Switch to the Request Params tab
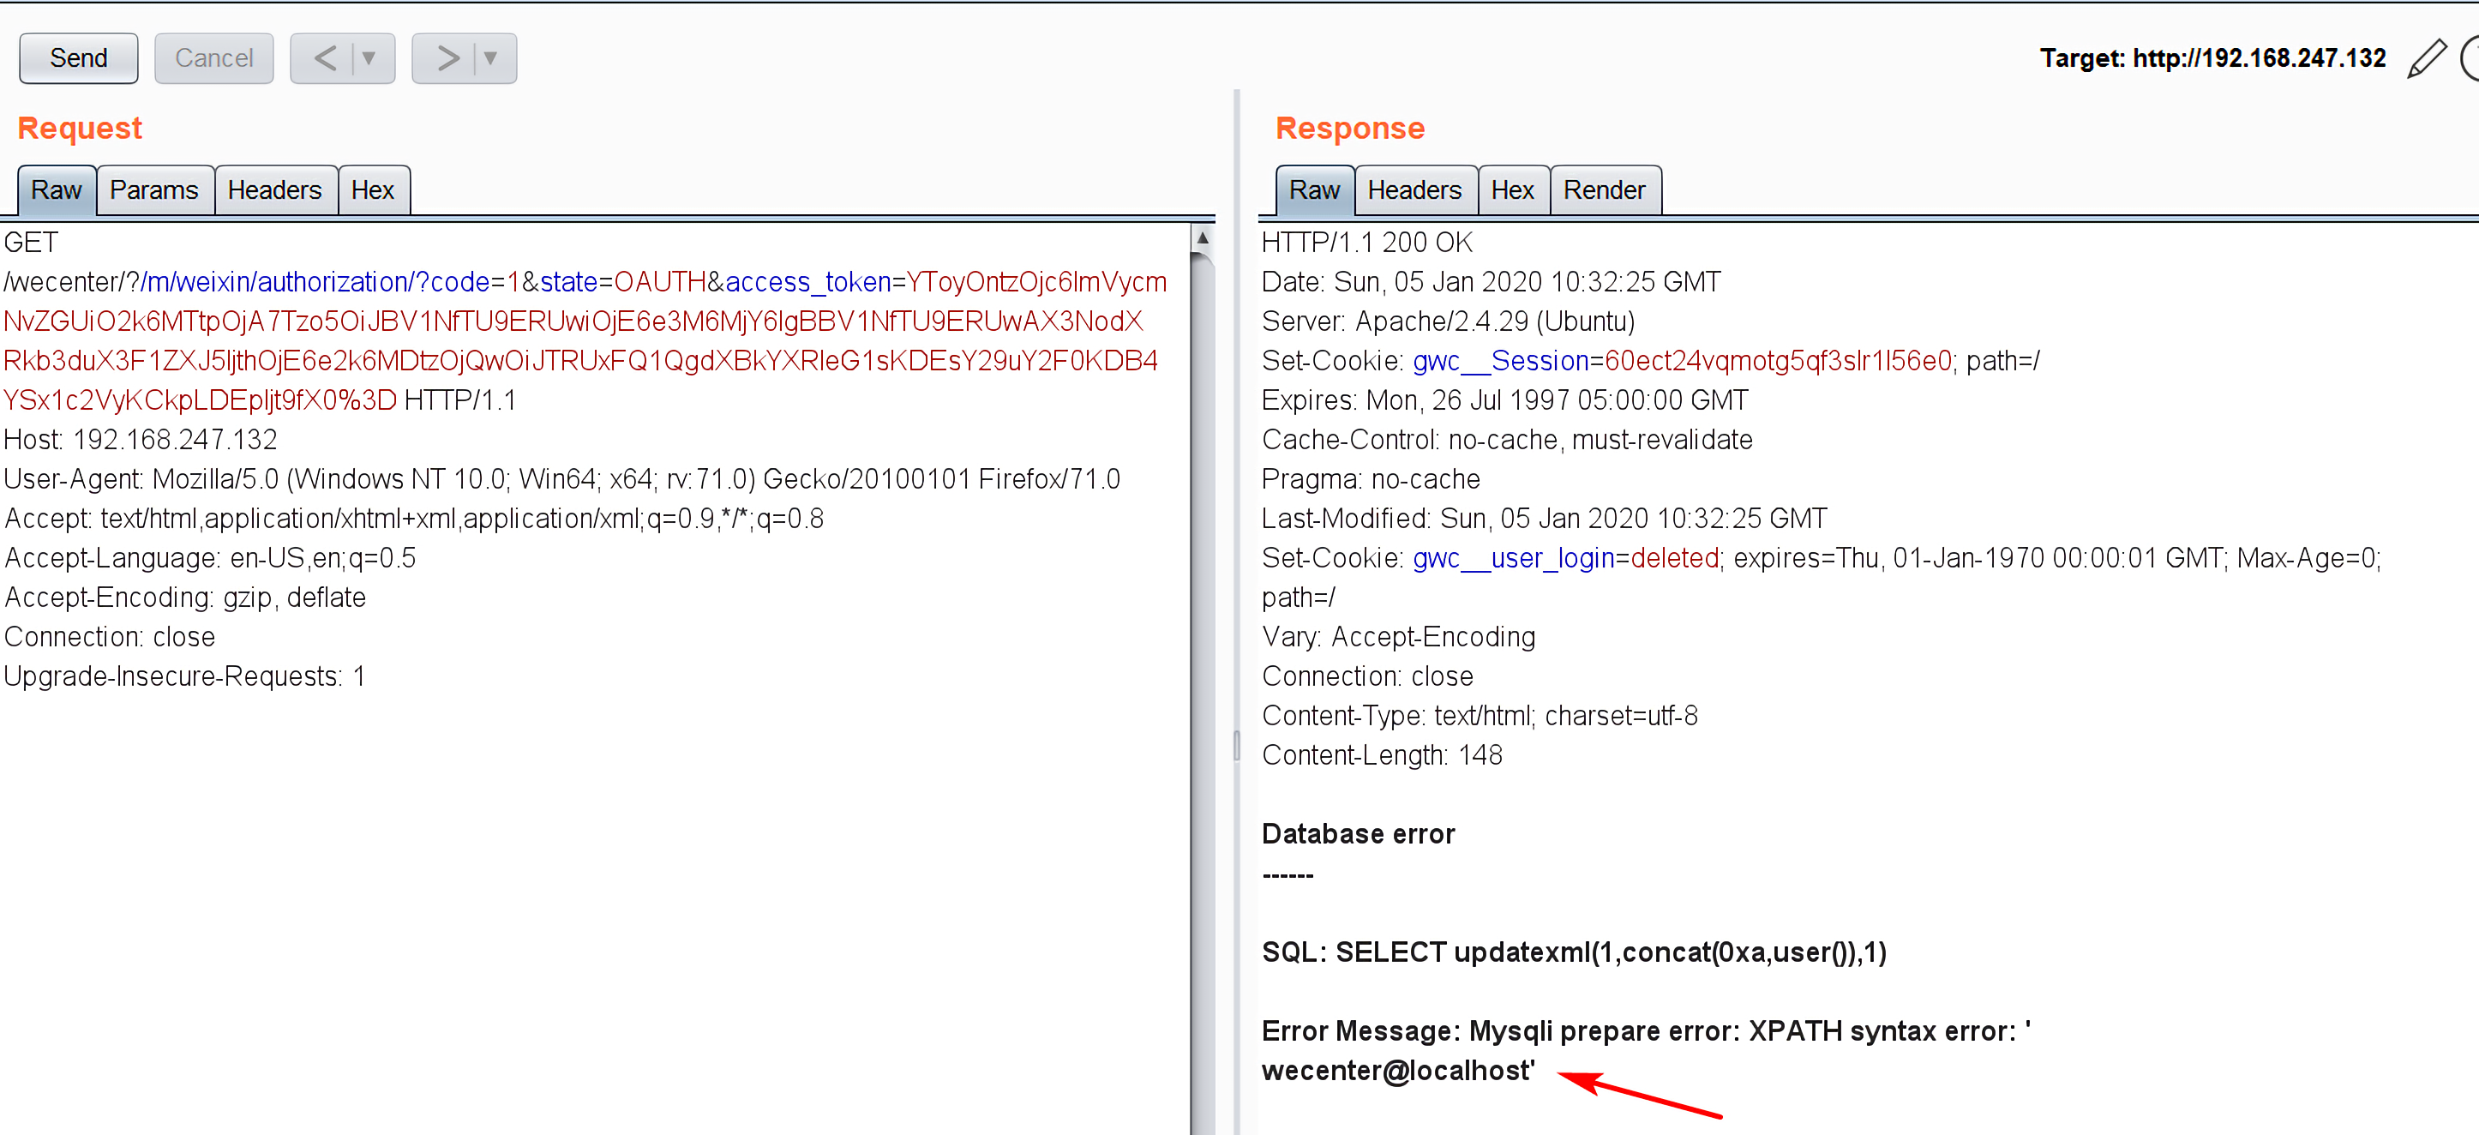 pos(154,190)
